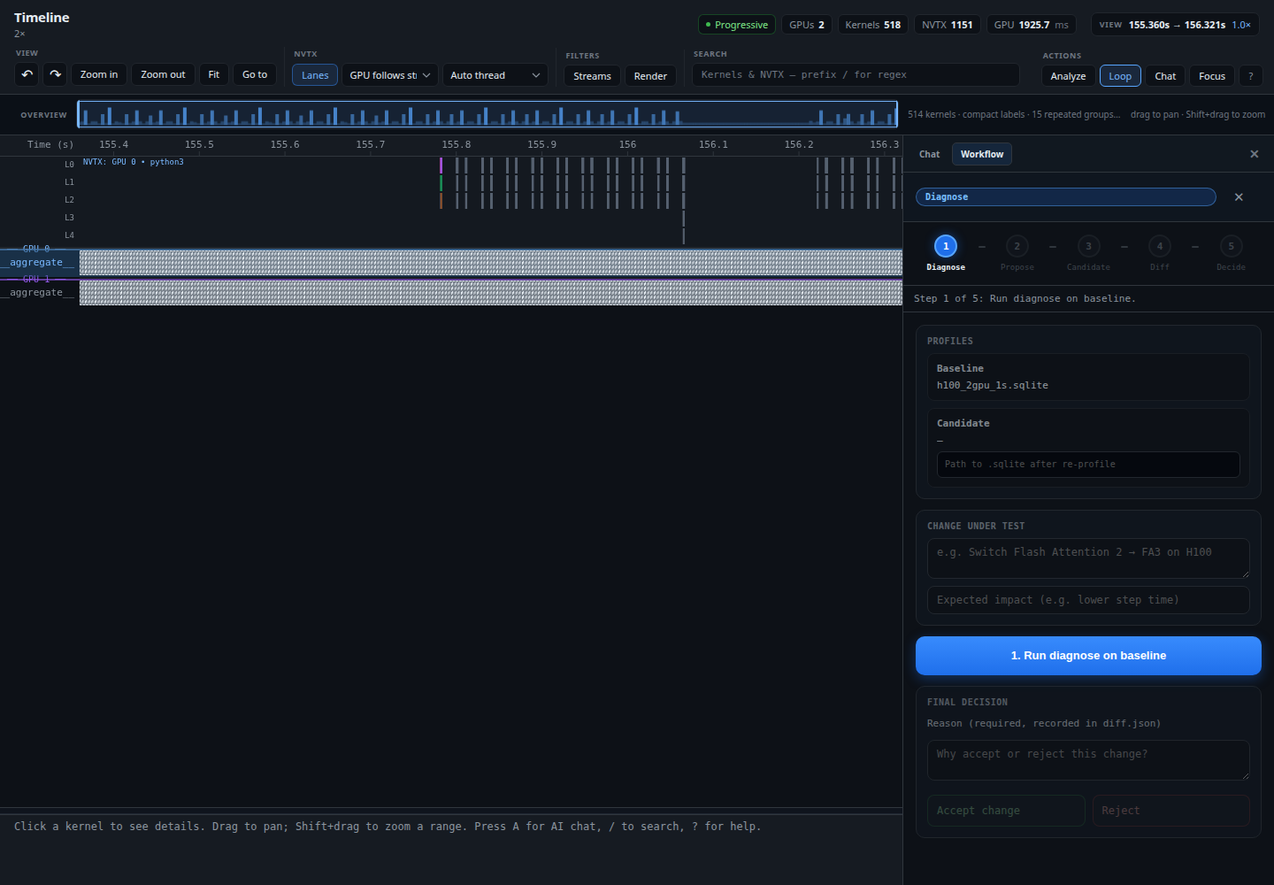This screenshot has height=885, width=1274.
Task: Click the undo arrow icon
Action: point(27,74)
